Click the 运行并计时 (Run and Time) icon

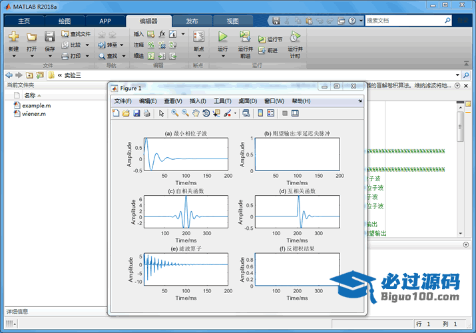[x=295, y=37]
